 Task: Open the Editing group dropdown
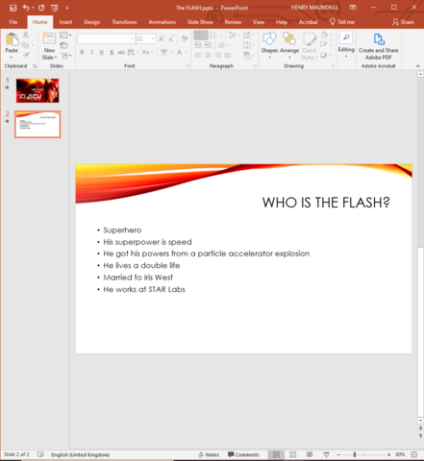pos(346,44)
